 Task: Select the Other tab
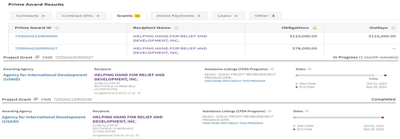265,16
